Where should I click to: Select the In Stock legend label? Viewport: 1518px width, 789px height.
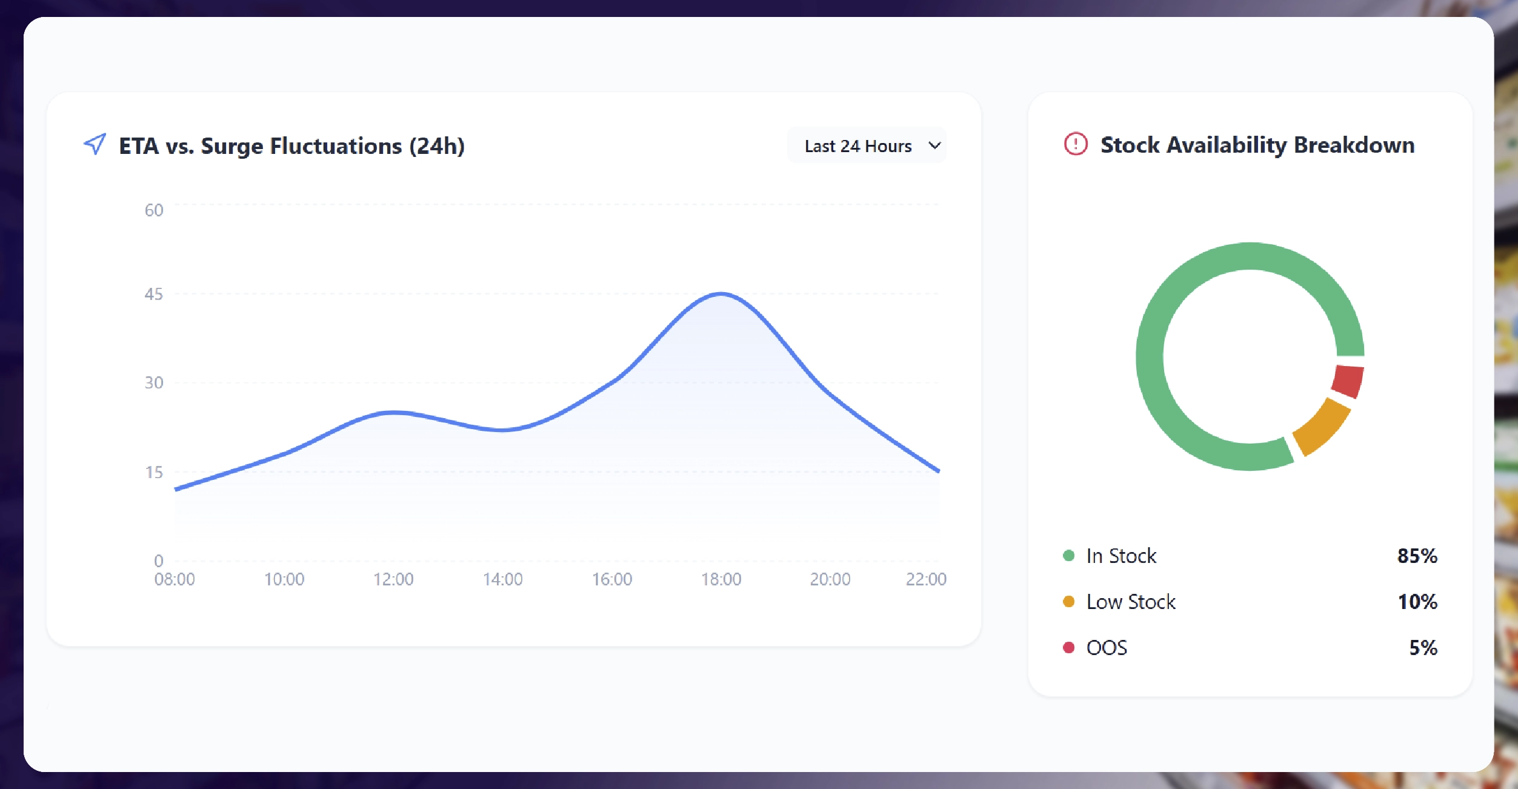pos(1121,556)
